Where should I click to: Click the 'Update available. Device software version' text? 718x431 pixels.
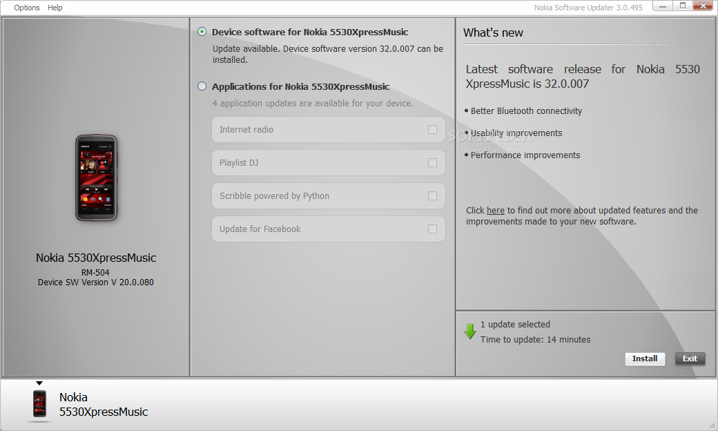pyautogui.click(x=328, y=54)
